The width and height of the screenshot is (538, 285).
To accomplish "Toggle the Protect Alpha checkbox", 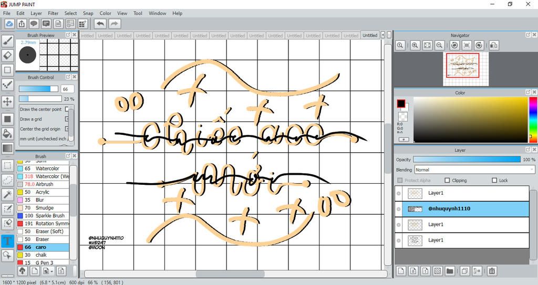I will pos(400,180).
